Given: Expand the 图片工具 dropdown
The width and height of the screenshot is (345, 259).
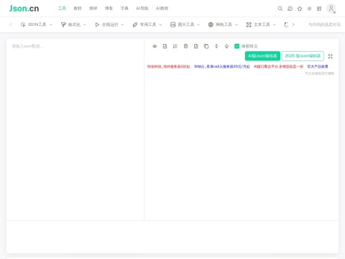Looking at the screenshot, I should pos(185,24).
